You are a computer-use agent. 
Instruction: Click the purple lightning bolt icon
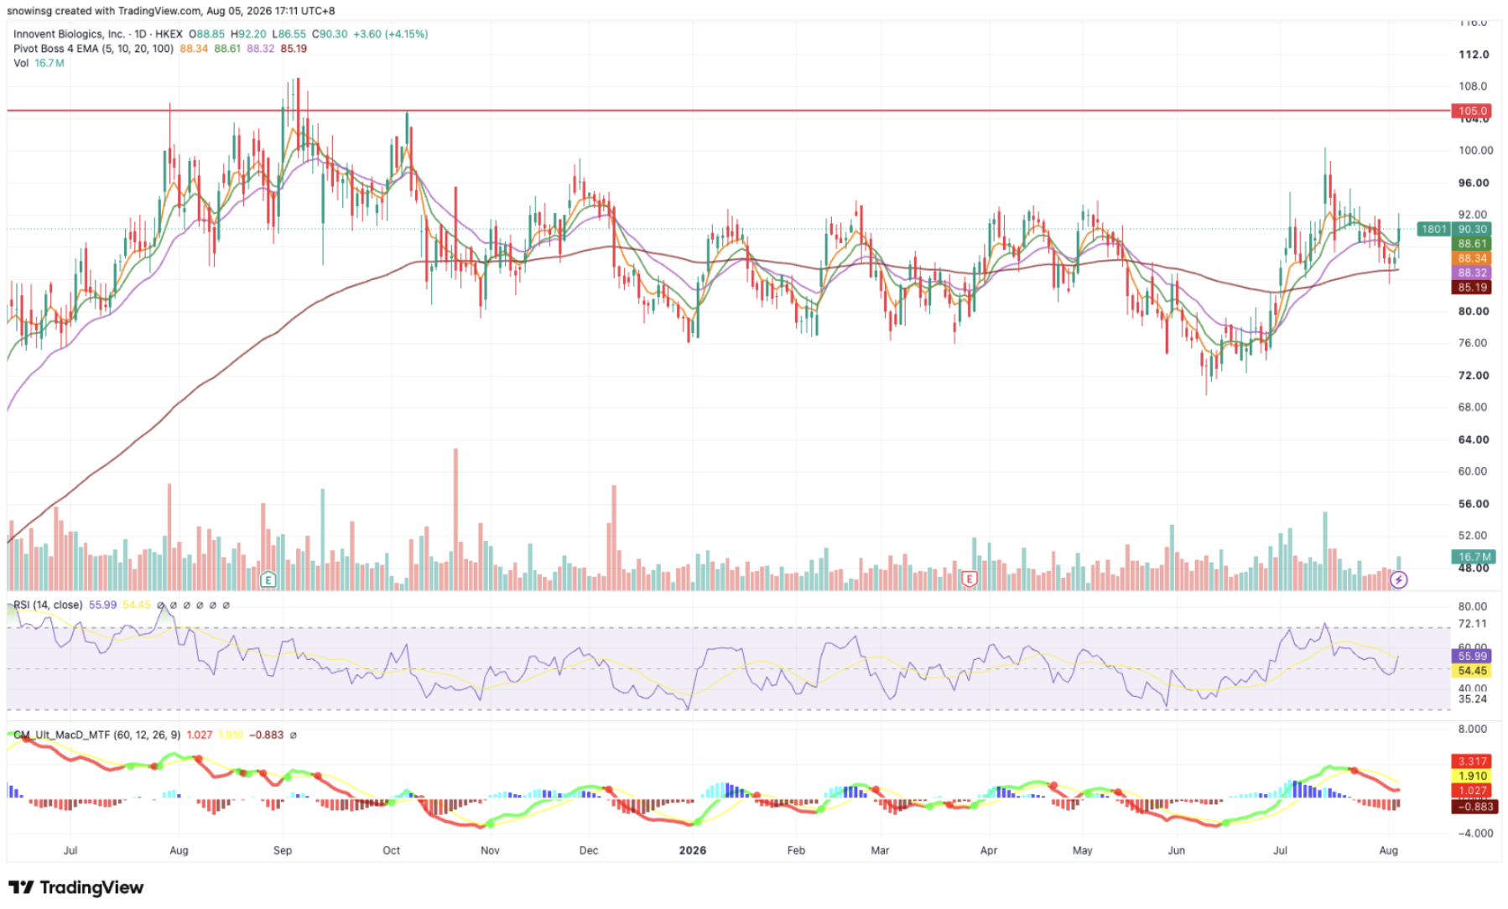1398,579
